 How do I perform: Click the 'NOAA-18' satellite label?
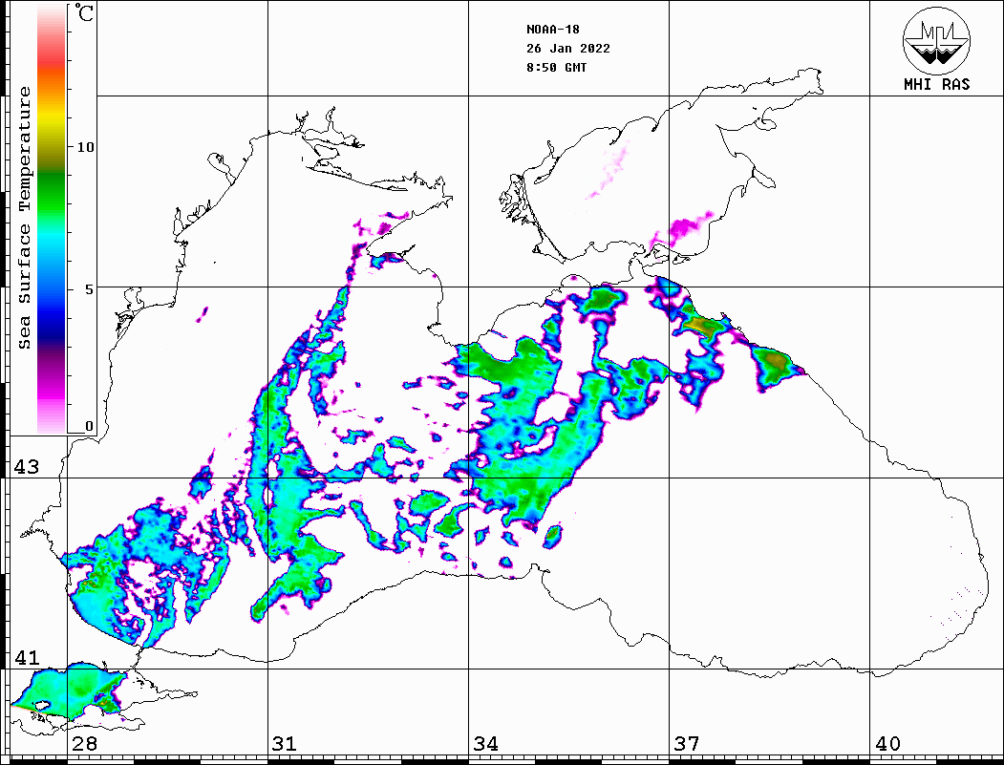pyautogui.click(x=553, y=30)
